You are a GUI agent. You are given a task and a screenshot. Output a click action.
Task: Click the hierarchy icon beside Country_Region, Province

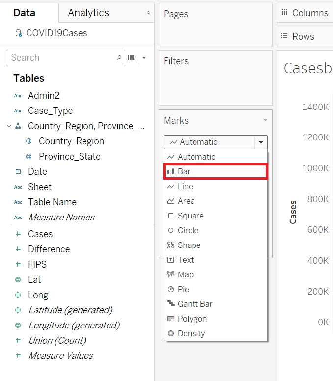pyautogui.click(x=18, y=126)
